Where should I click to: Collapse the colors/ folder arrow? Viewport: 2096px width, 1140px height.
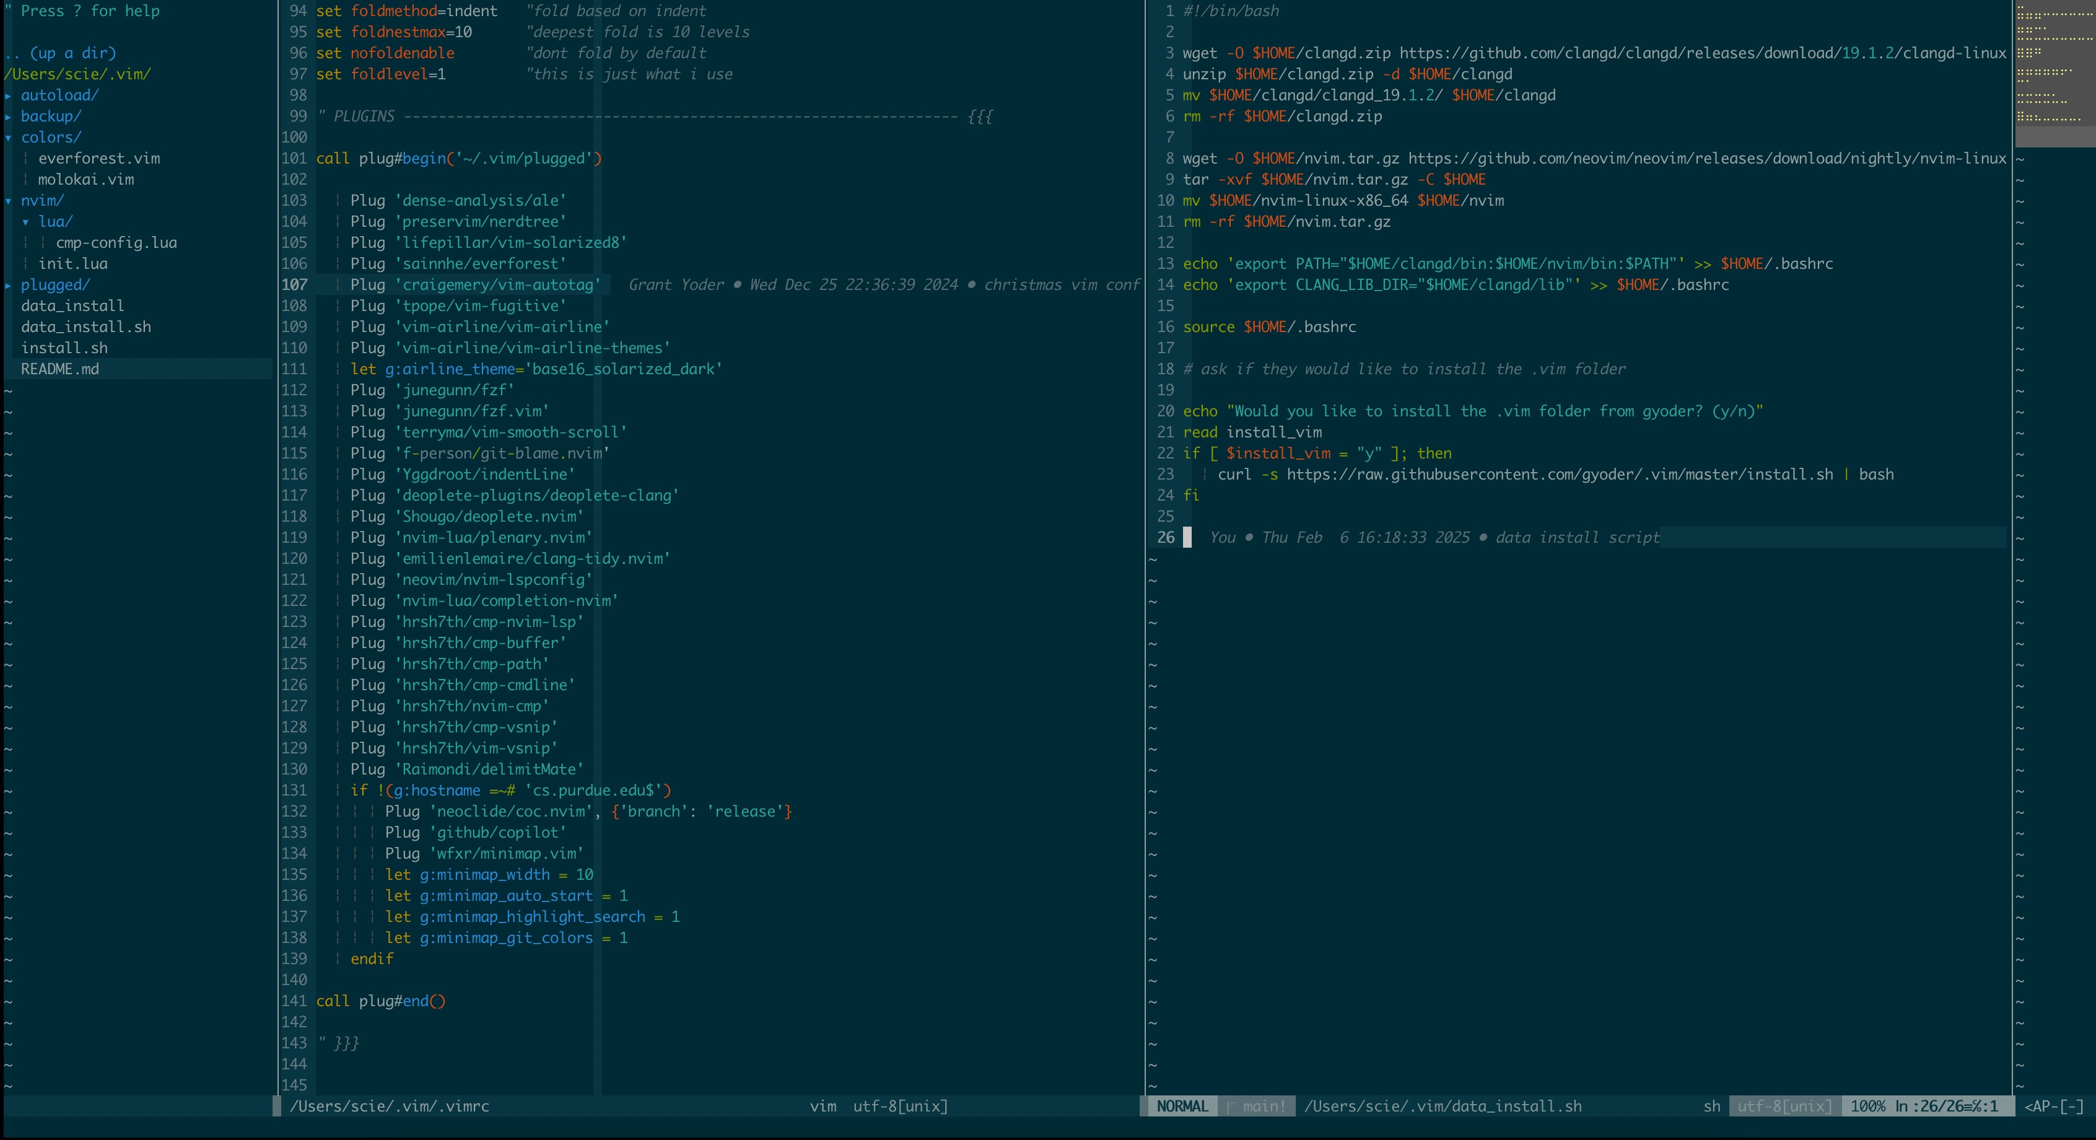(8, 138)
